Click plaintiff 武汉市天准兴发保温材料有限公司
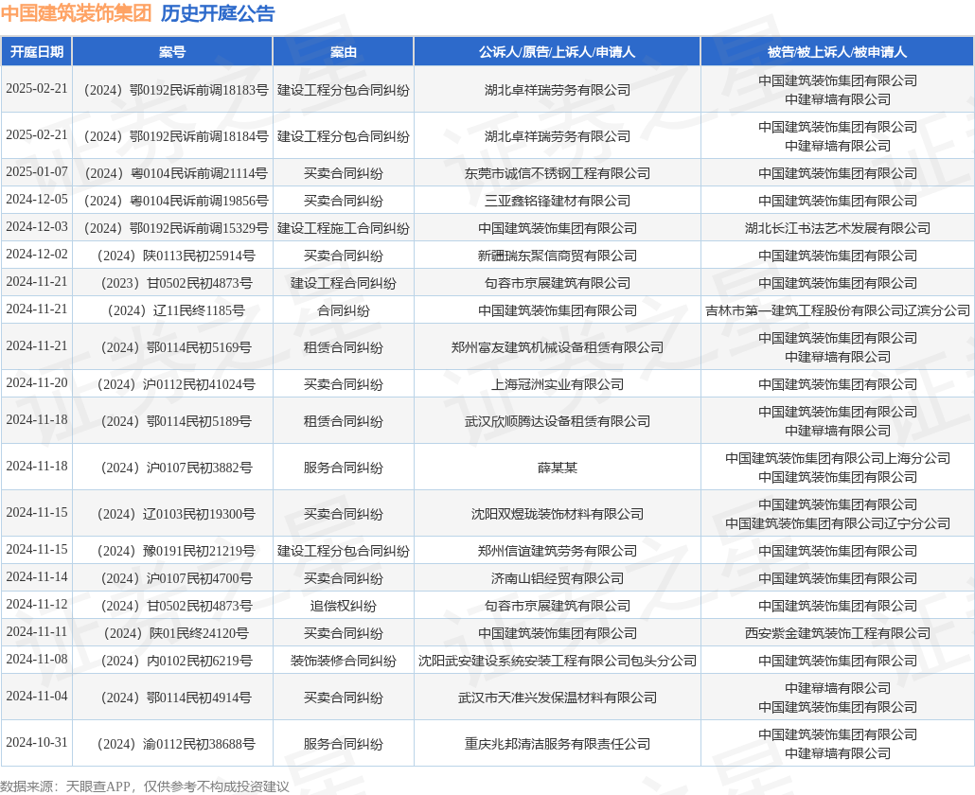Image resolution: width=975 pixels, height=795 pixels. 558,698
